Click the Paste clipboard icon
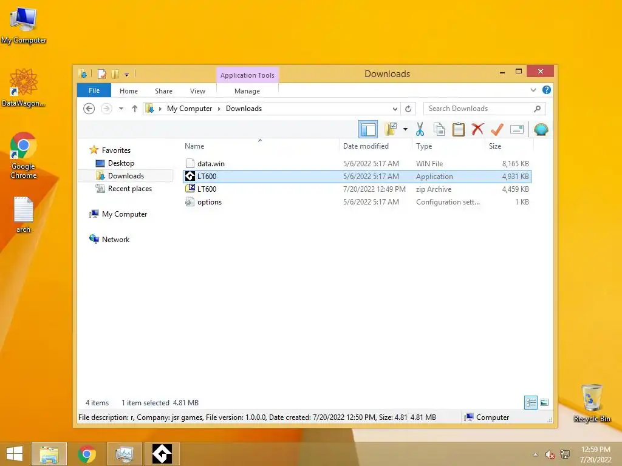This screenshot has width=622, height=466. pos(459,129)
